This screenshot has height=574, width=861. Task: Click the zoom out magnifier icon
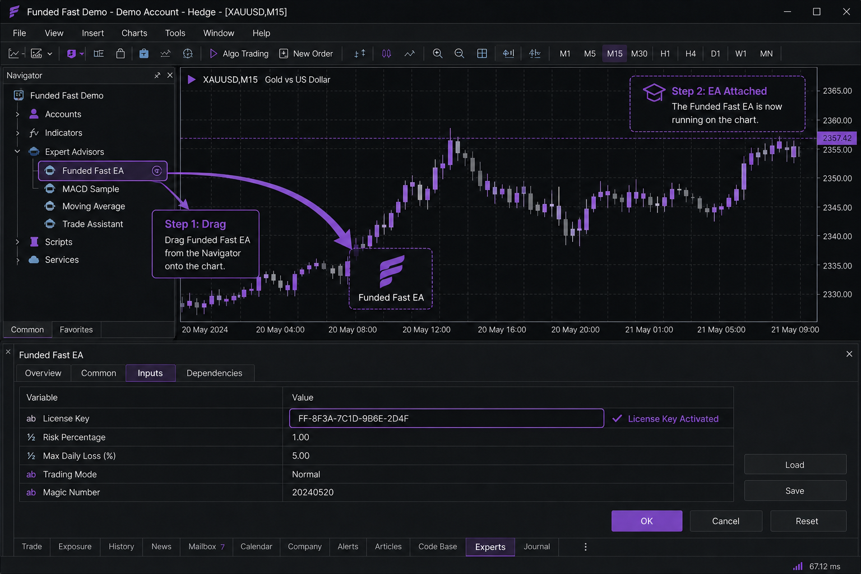point(459,54)
